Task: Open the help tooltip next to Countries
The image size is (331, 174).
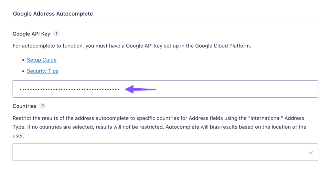Action: click(42, 106)
